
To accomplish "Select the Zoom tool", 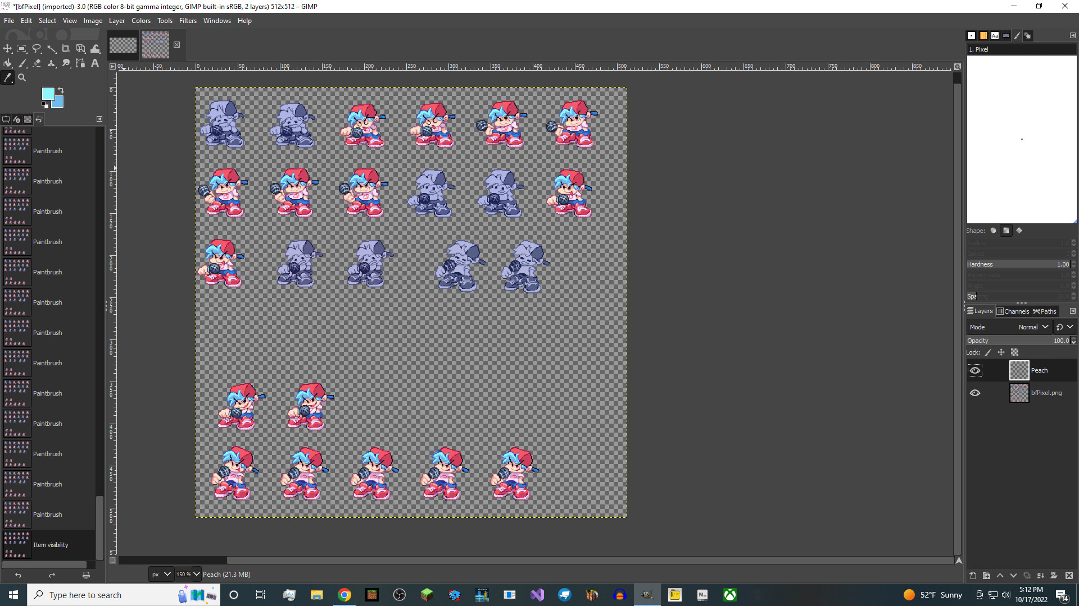I will 22,78.
